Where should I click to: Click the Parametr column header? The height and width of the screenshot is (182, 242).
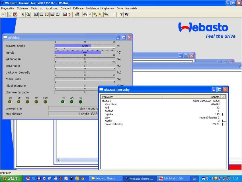coord(132,97)
